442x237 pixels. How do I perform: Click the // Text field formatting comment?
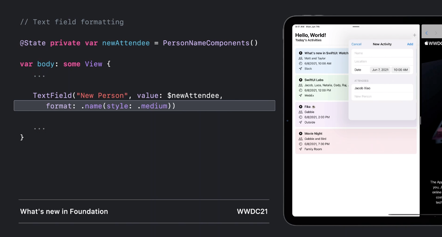72,22
